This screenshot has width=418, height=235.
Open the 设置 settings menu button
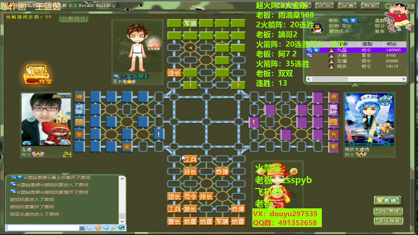(347, 5)
